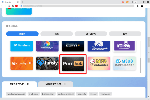Click the URL address input field
The width and height of the screenshot is (150, 100).
(77, 6)
